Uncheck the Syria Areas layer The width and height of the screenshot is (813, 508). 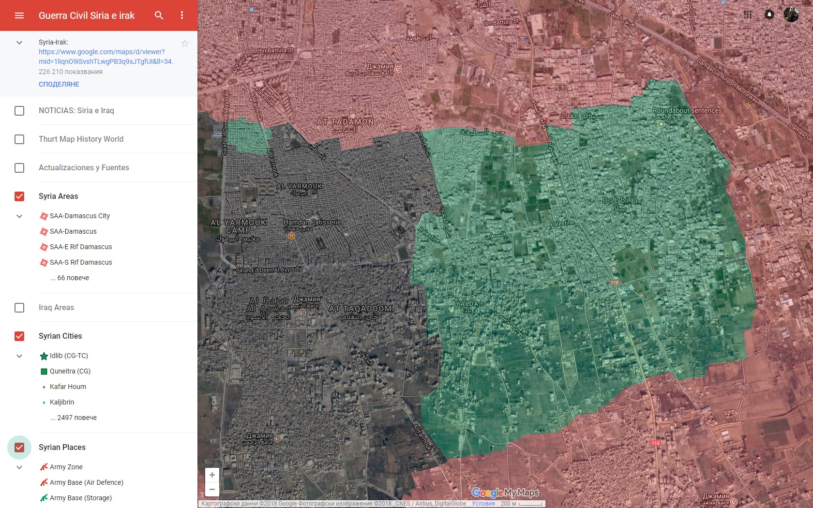pyautogui.click(x=19, y=196)
